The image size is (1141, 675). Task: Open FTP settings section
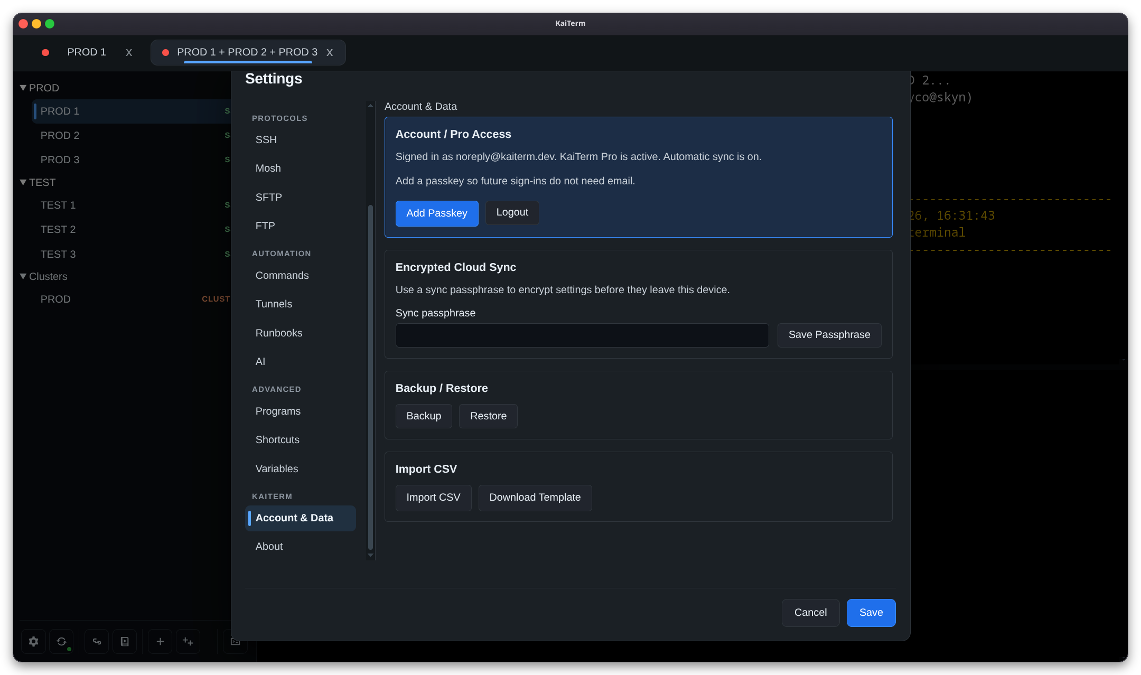(301, 226)
